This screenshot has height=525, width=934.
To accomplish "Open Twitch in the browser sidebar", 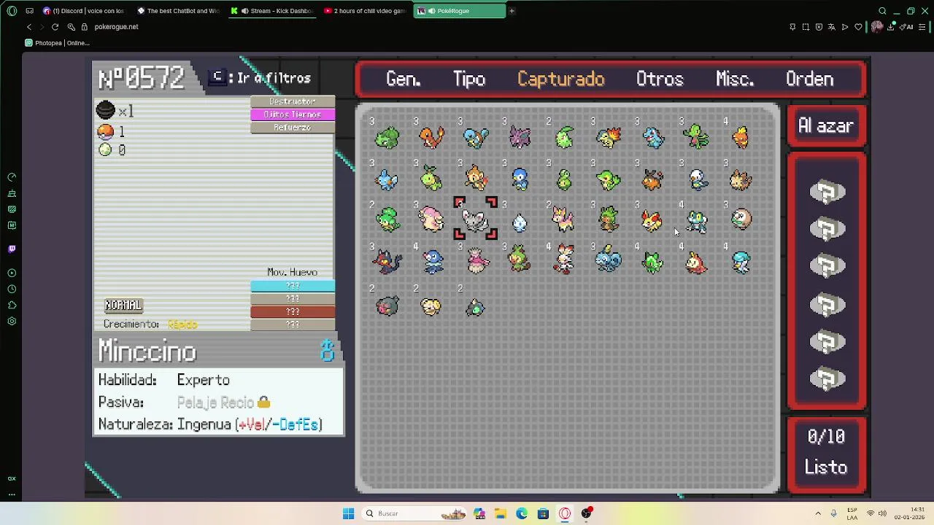I will pyautogui.click(x=12, y=249).
